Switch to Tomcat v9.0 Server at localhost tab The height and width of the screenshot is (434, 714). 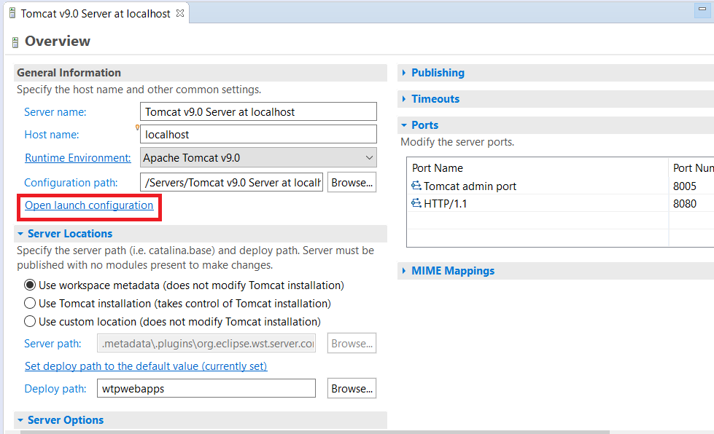[x=96, y=14]
